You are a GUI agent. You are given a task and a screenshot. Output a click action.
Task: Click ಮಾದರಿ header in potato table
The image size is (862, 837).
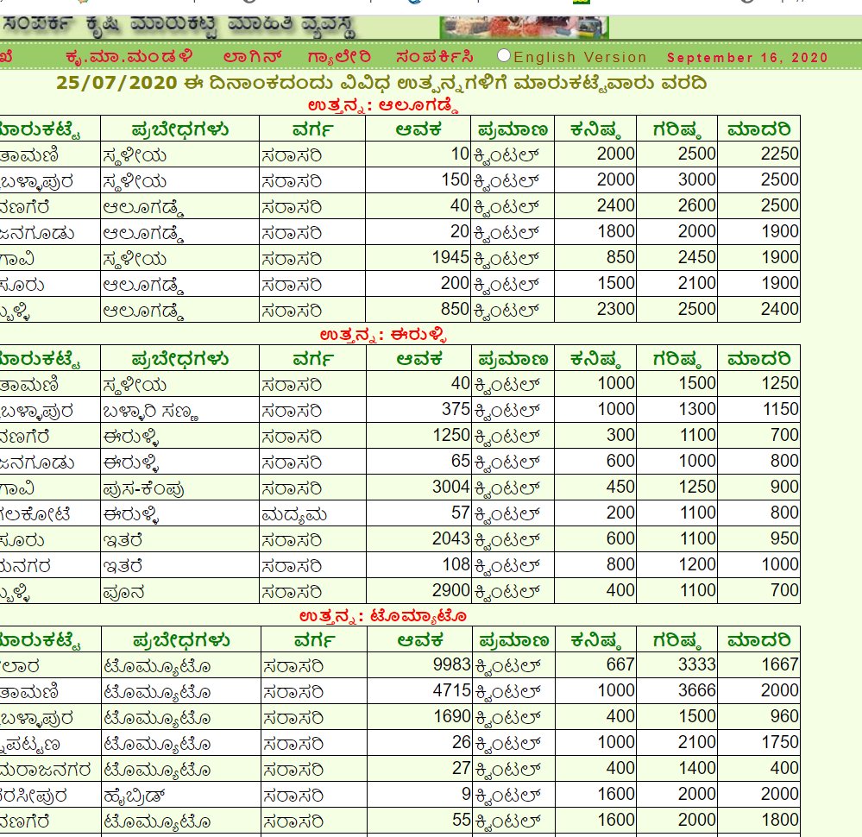click(x=758, y=129)
